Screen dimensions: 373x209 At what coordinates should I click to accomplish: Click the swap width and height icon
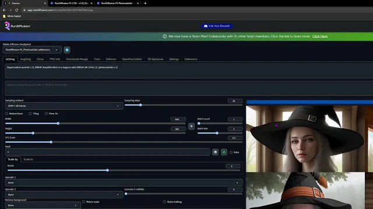click(192, 126)
